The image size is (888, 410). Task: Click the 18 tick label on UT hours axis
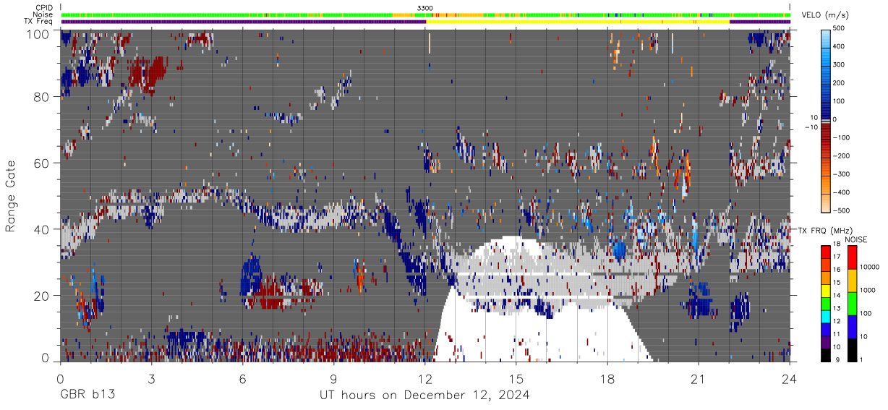(x=607, y=378)
